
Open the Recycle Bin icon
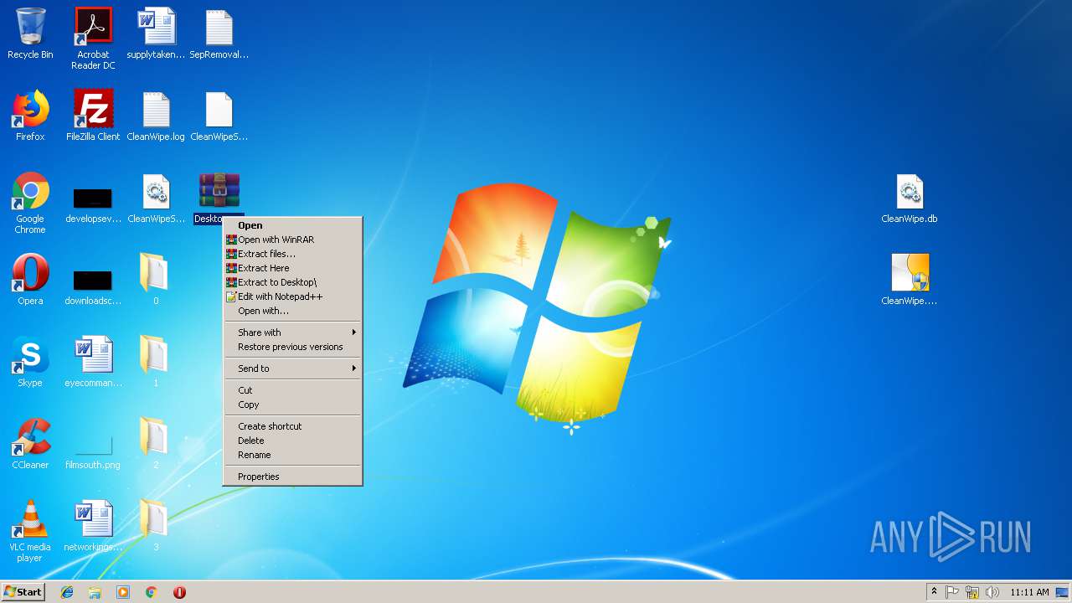[x=30, y=33]
